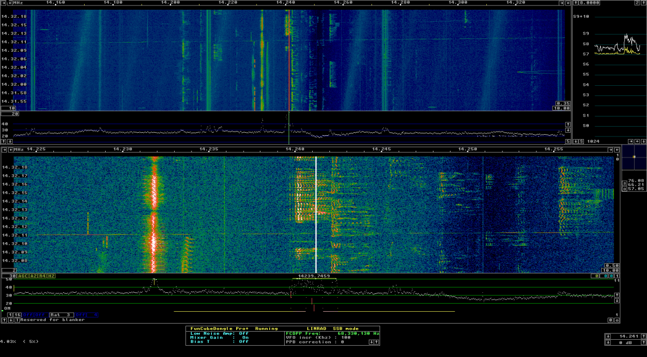This screenshot has width=647, height=357.
Task: Decrease center frequency 14.241 with down arrow
Action: pos(609,335)
